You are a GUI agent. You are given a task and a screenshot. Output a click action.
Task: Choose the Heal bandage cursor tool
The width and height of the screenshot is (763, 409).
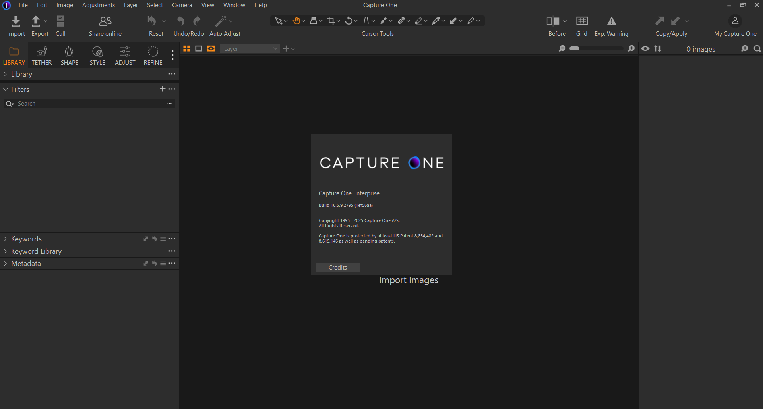pos(401,21)
